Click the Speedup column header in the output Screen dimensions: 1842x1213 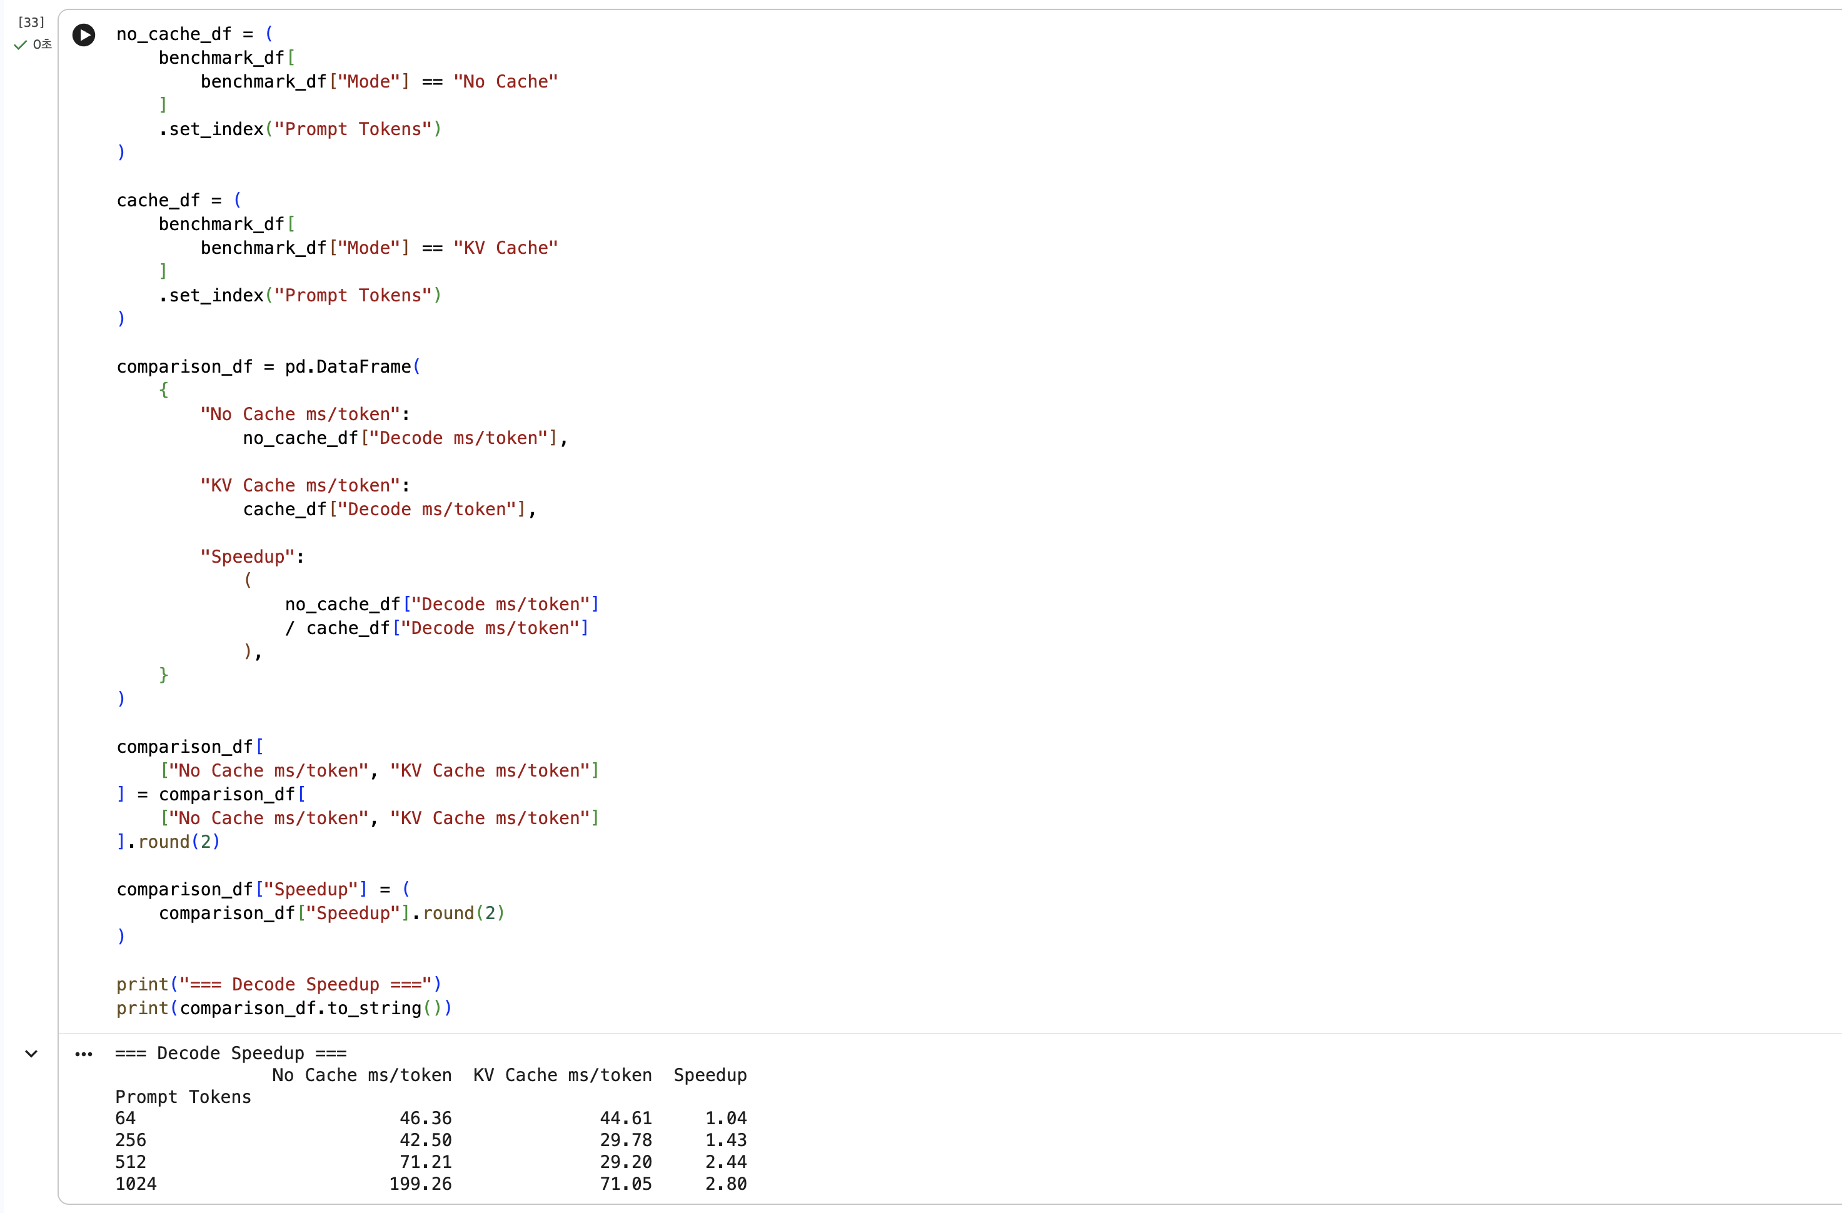[x=710, y=1075]
